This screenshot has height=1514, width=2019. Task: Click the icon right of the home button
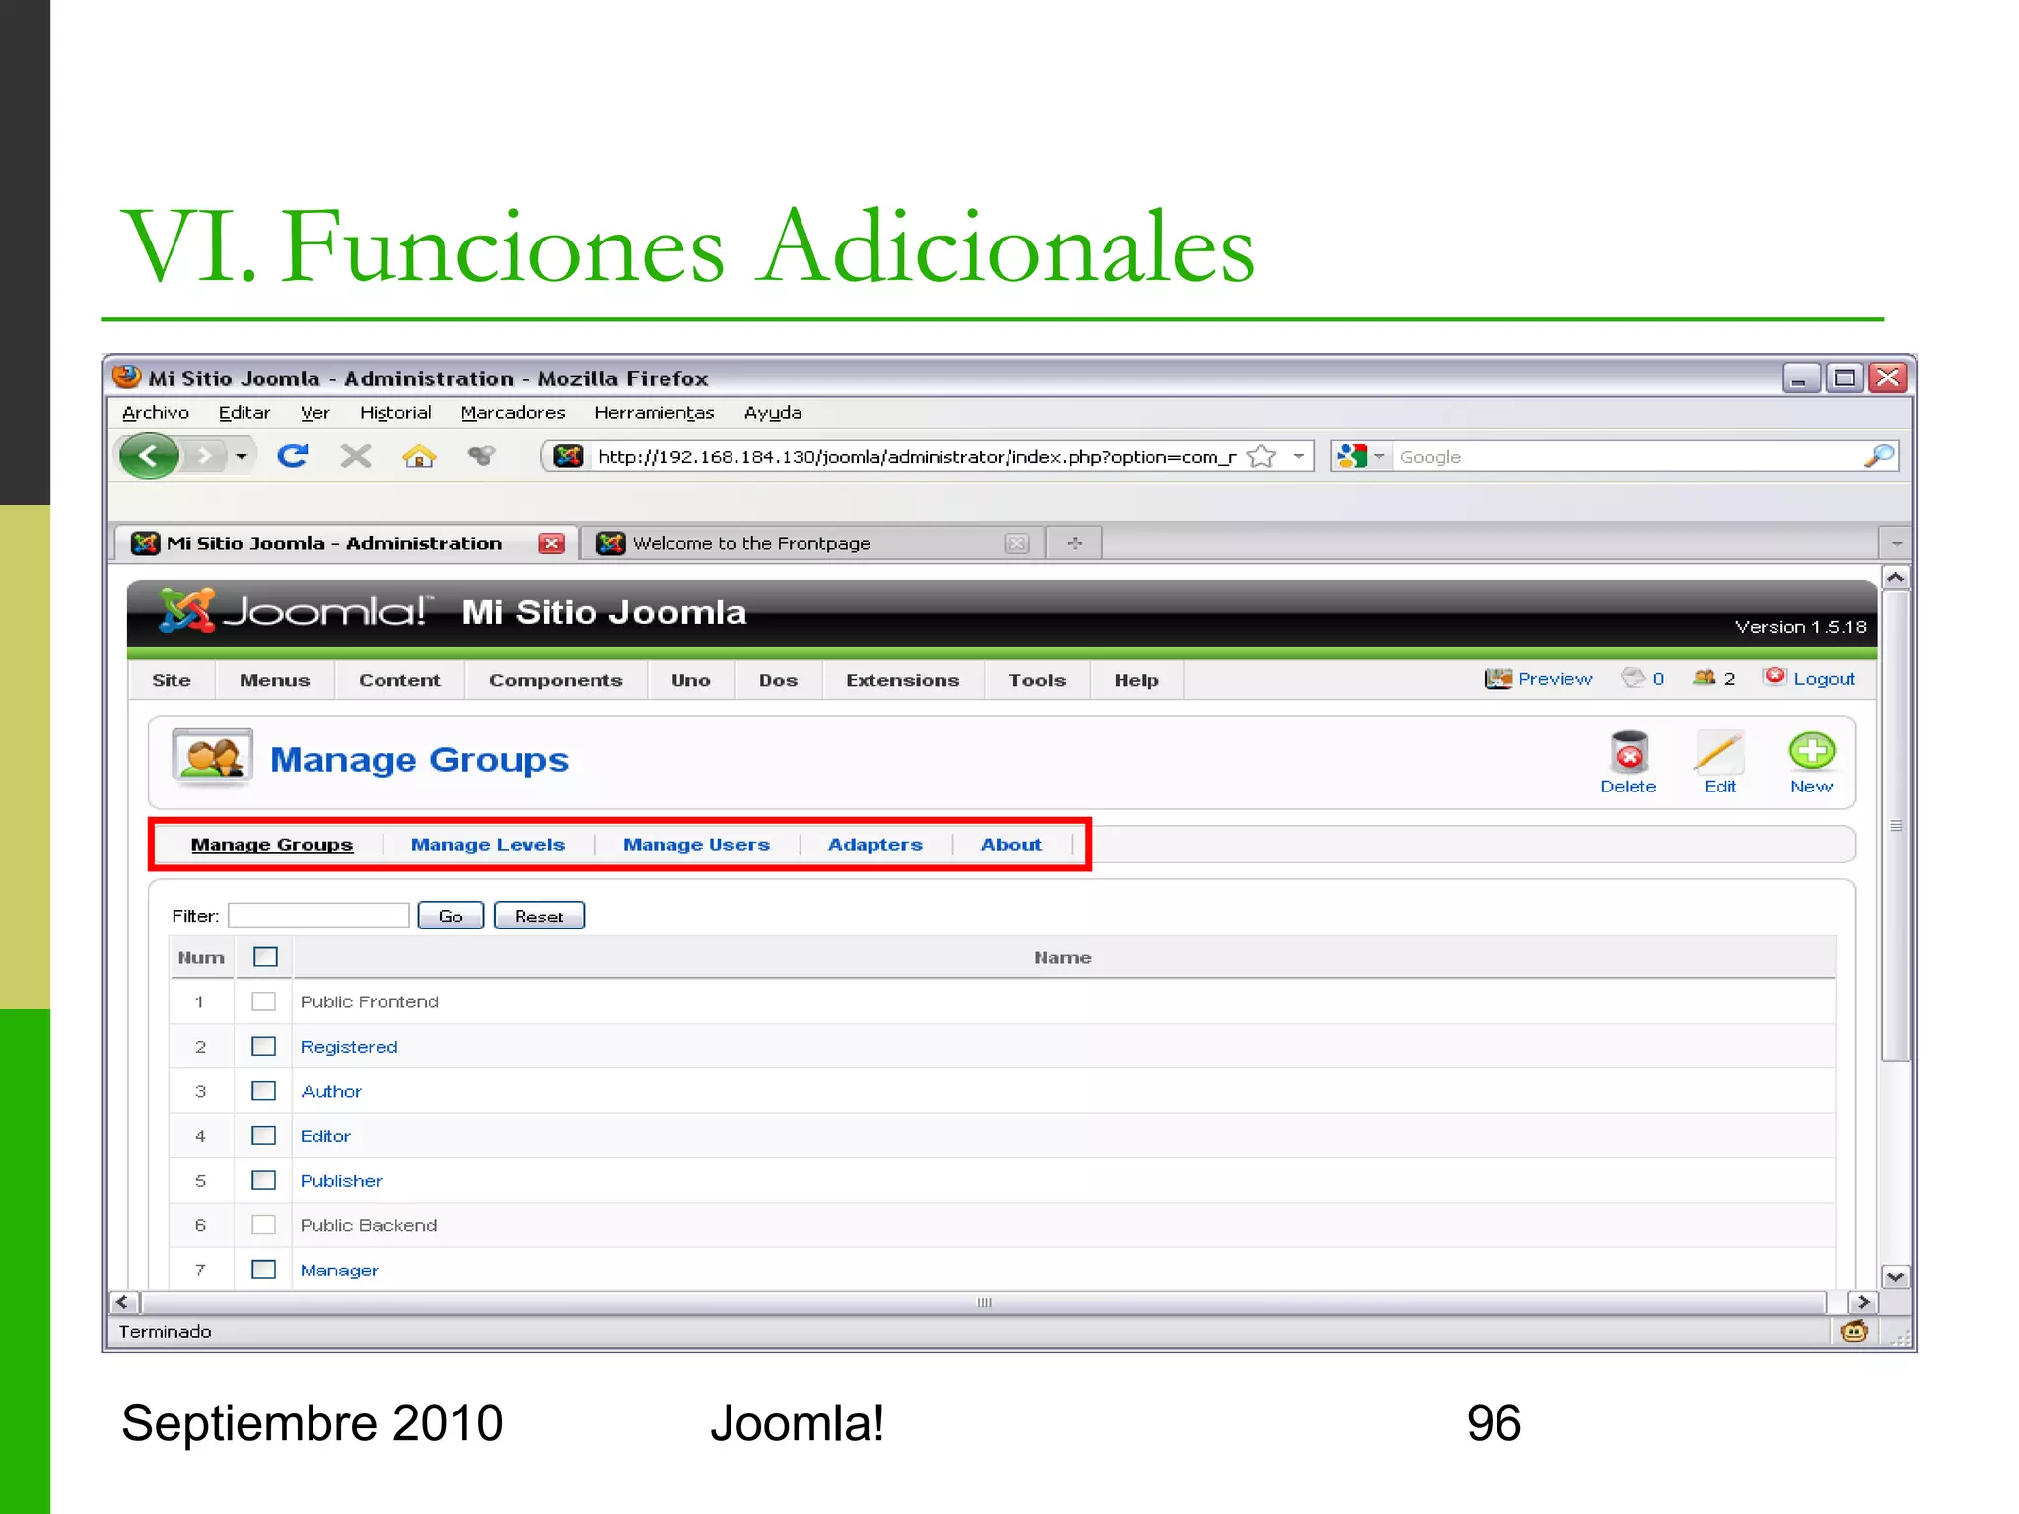click(x=481, y=455)
